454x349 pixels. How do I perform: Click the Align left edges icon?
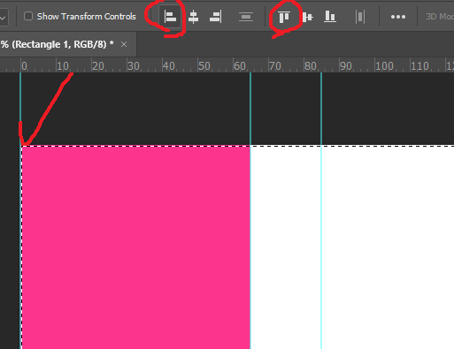(170, 17)
